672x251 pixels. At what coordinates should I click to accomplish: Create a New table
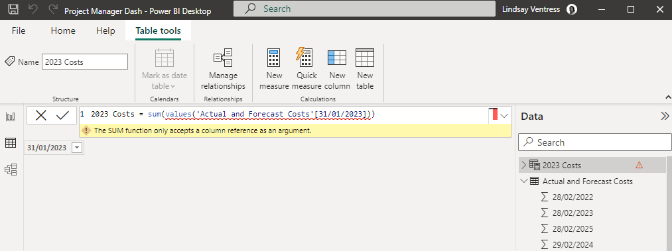click(x=365, y=69)
